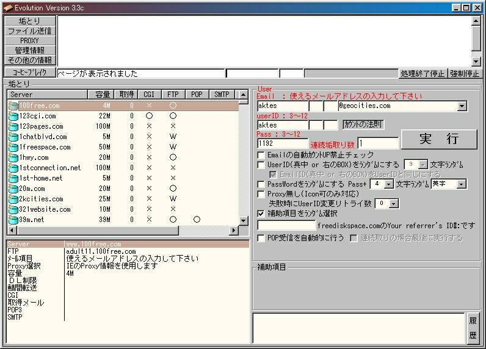The width and height of the screenshot is (486, 349).
Task: Click the 39m.net server icon
Action: coord(13,220)
